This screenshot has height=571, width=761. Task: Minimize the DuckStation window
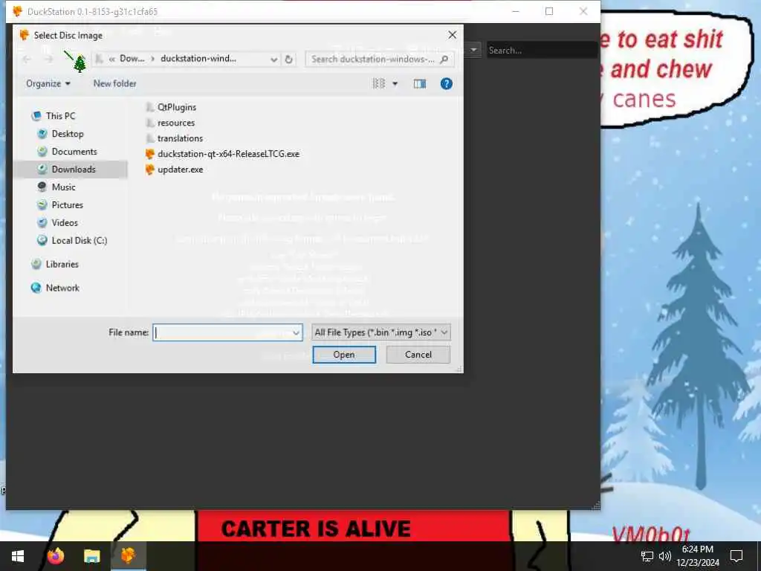[x=516, y=11]
